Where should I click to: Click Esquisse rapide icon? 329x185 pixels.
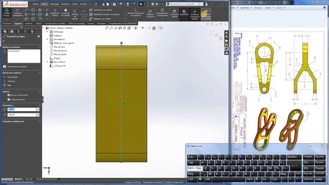174,13
